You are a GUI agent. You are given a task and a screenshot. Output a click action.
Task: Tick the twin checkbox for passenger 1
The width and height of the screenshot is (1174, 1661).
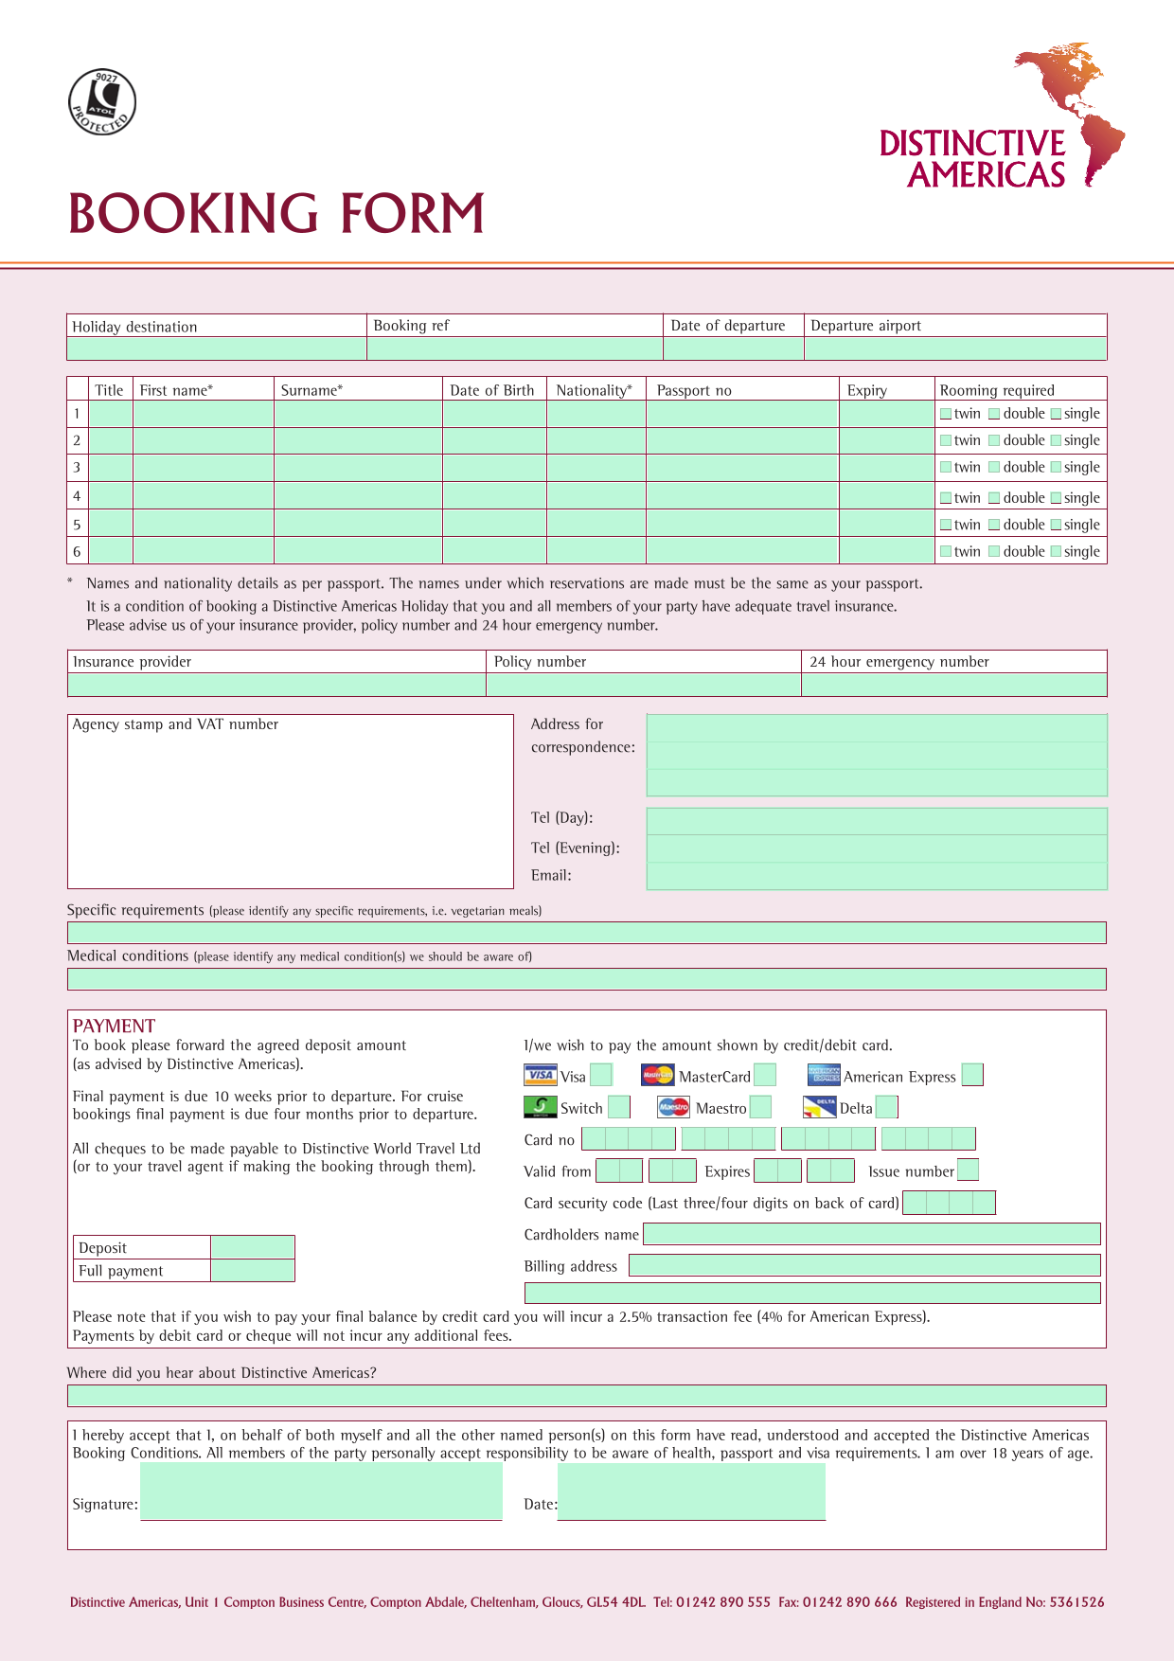click(x=945, y=414)
